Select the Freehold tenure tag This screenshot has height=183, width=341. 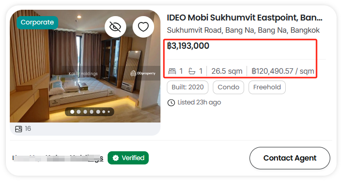(267, 87)
